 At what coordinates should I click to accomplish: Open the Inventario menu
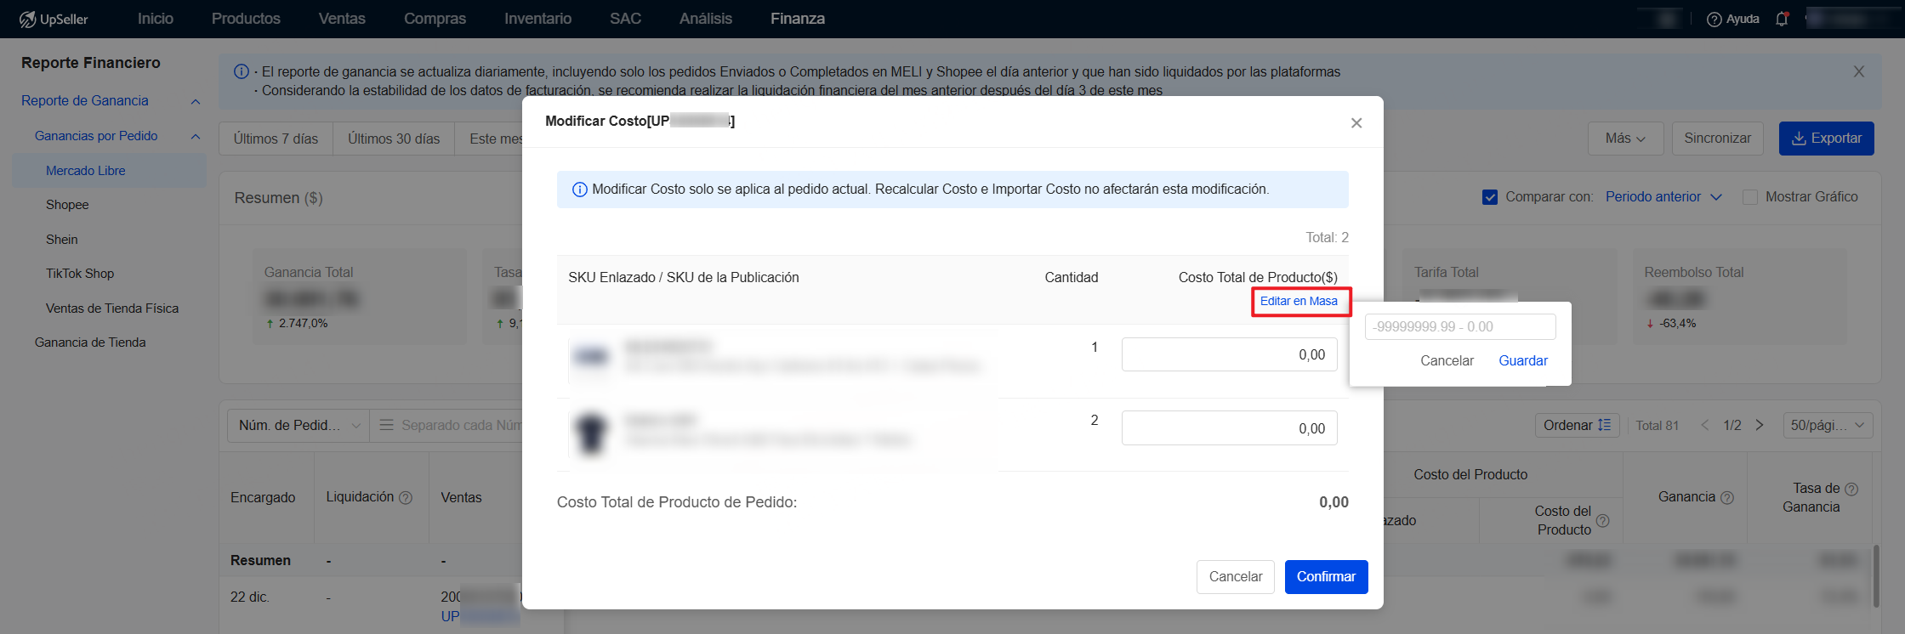tap(537, 19)
